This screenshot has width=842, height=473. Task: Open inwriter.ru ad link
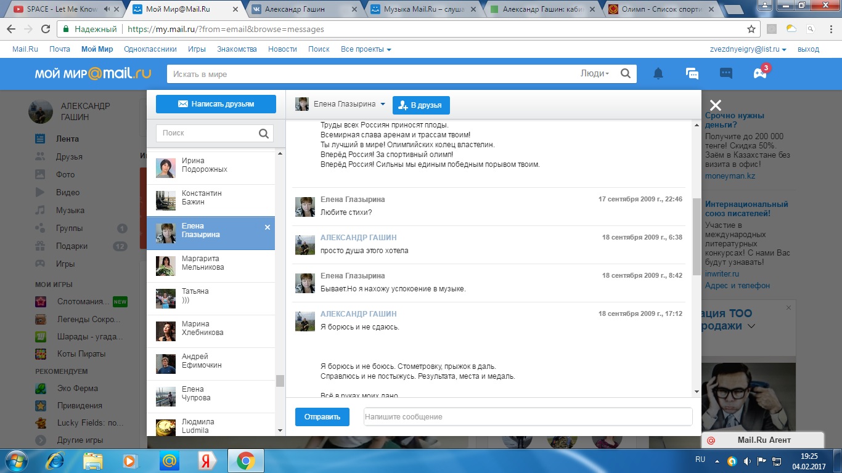[x=722, y=274]
